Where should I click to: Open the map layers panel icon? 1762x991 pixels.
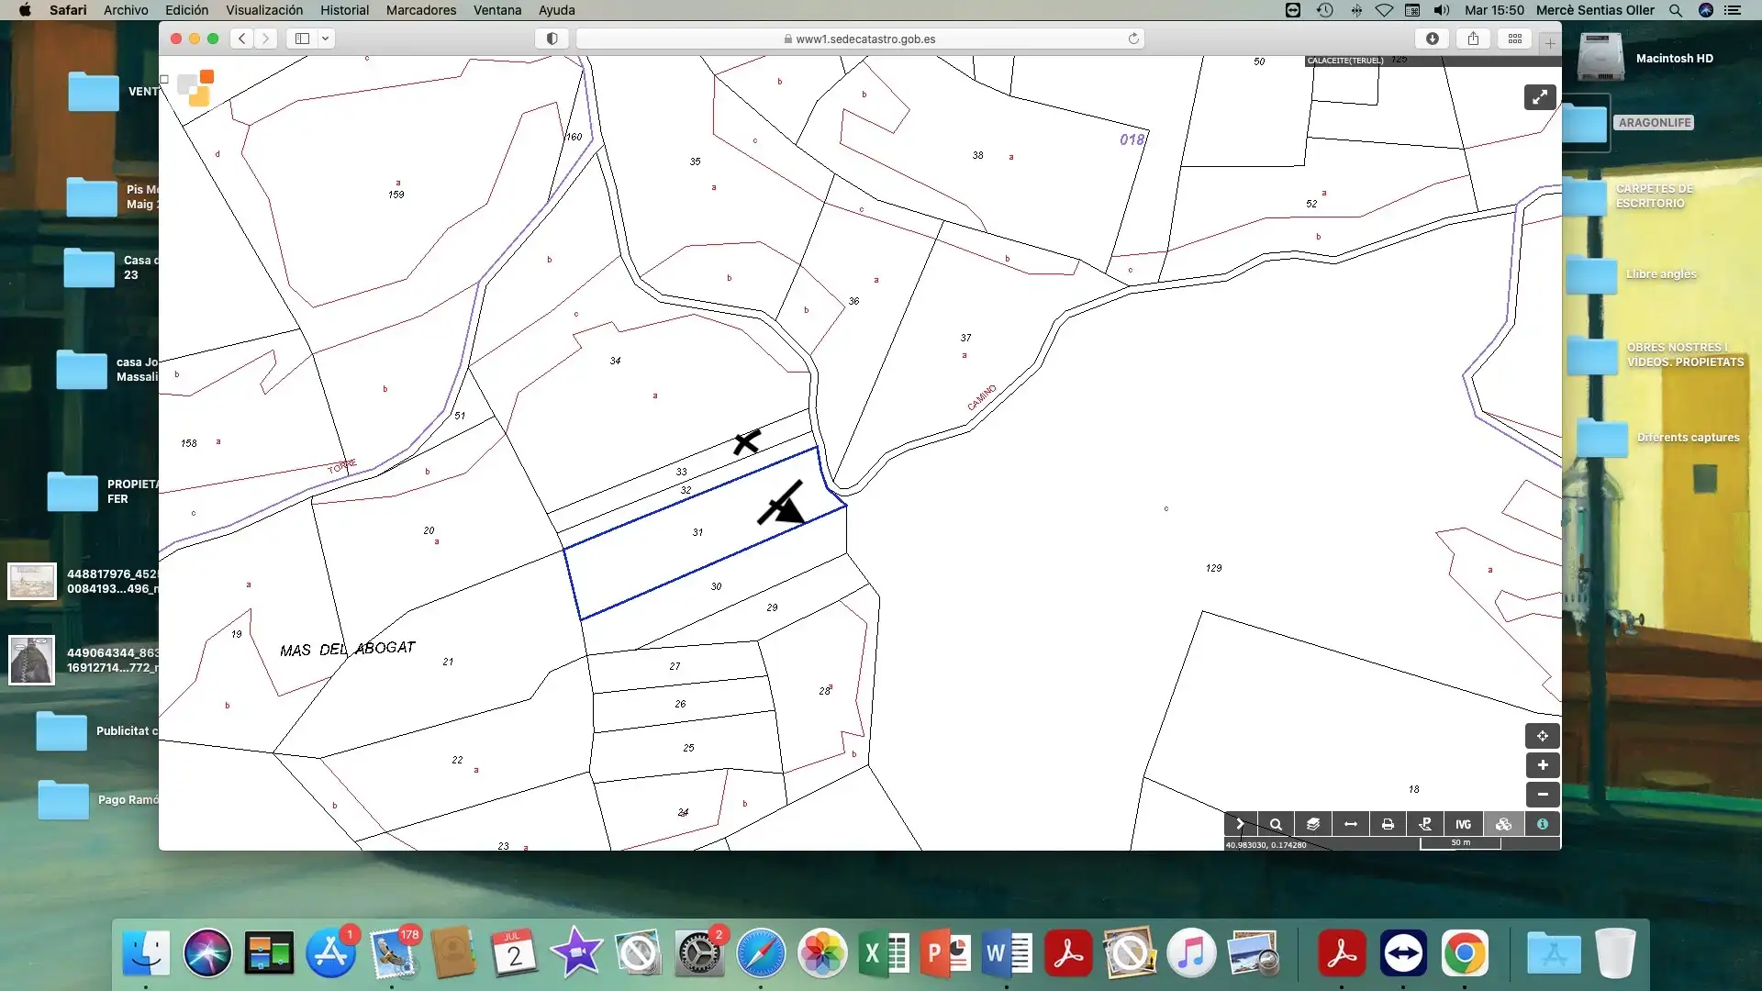(x=1313, y=824)
